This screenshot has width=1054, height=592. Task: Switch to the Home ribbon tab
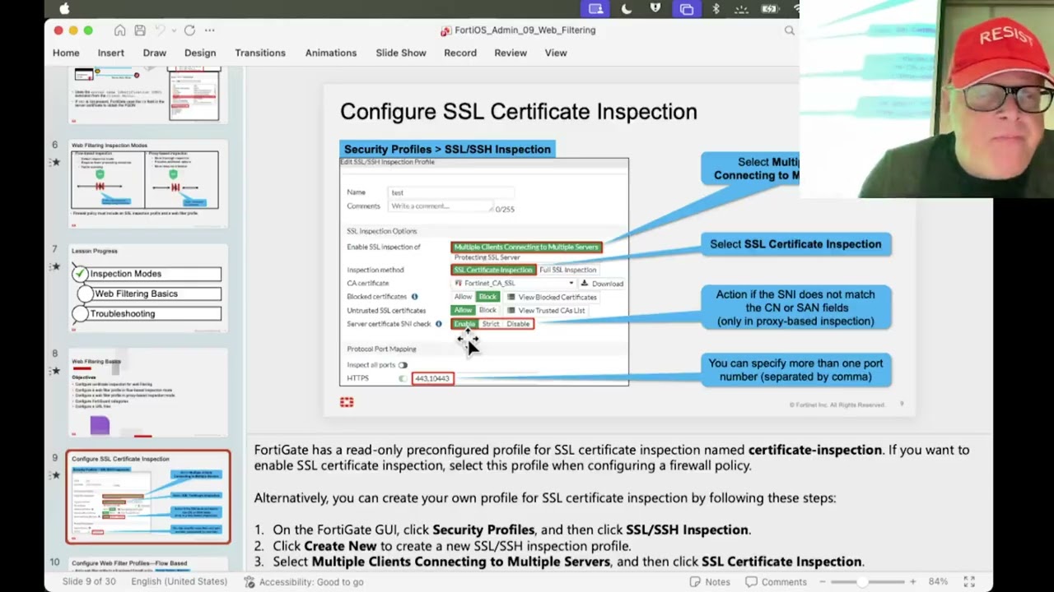pyautogui.click(x=67, y=53)
